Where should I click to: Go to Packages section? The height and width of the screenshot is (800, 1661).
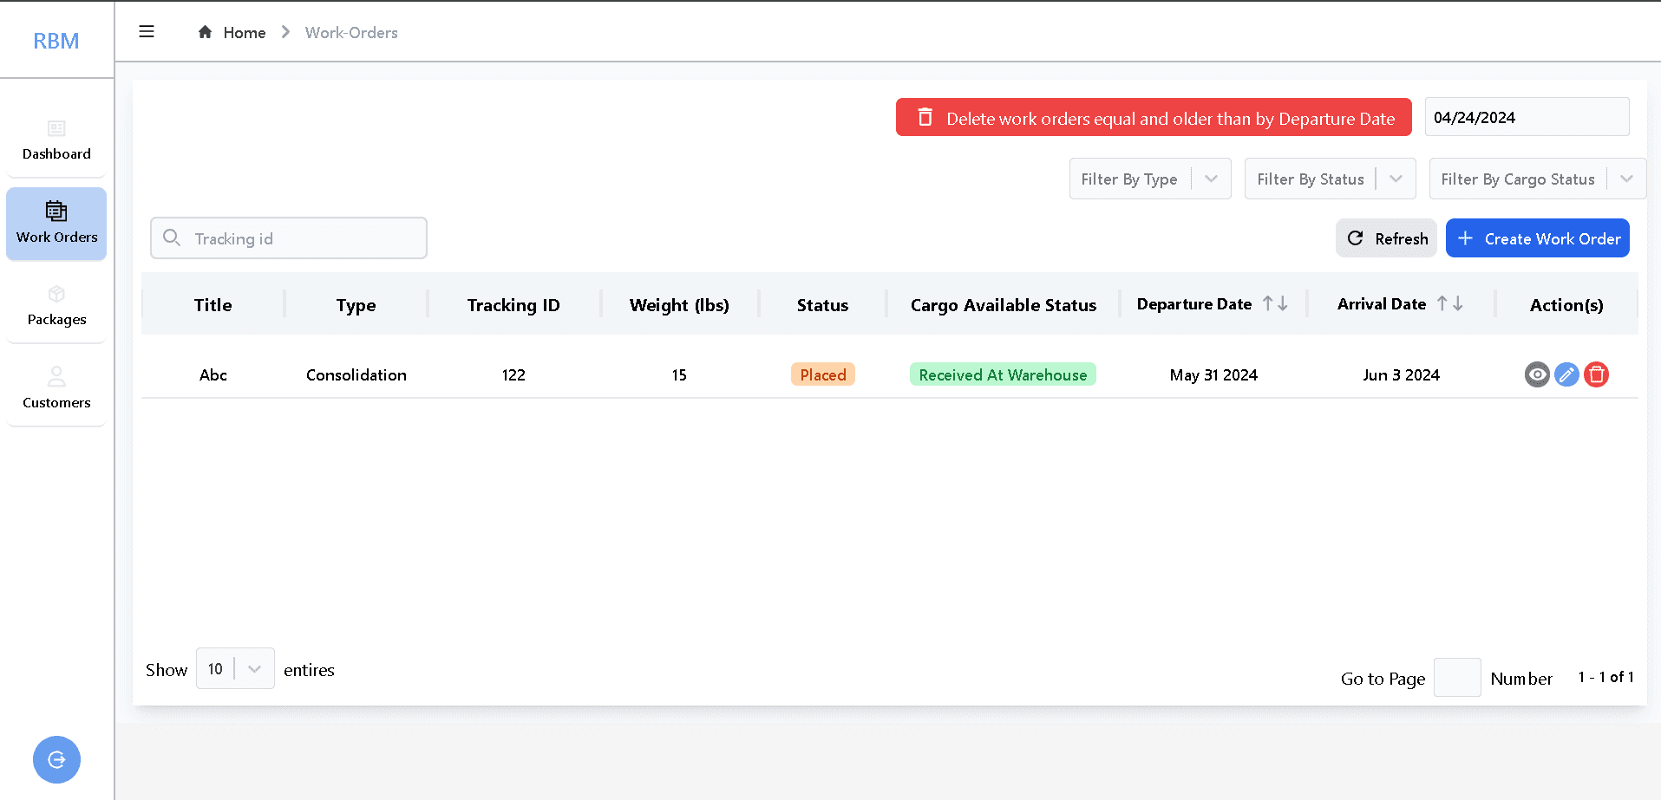pyautogui.click(x=56, y=306)
